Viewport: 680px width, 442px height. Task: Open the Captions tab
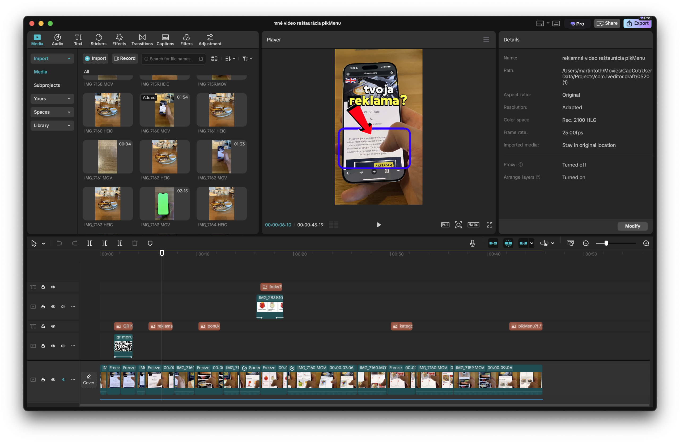[x=165, y=40]
